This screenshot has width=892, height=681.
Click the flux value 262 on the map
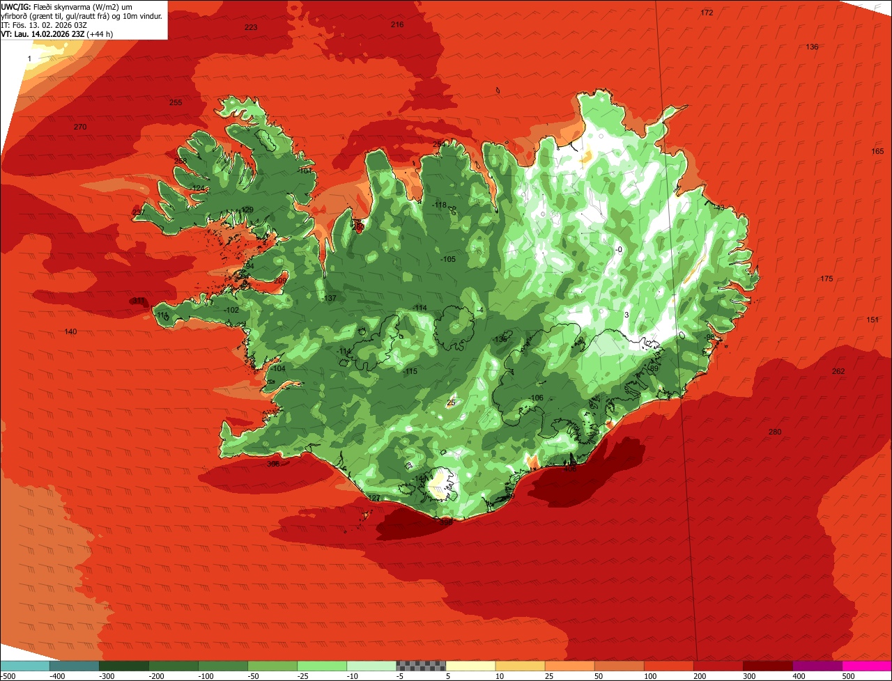[838, 371]
